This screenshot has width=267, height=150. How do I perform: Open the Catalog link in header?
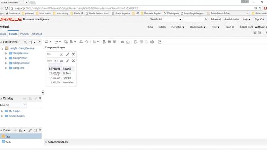(x=162, y=27)
